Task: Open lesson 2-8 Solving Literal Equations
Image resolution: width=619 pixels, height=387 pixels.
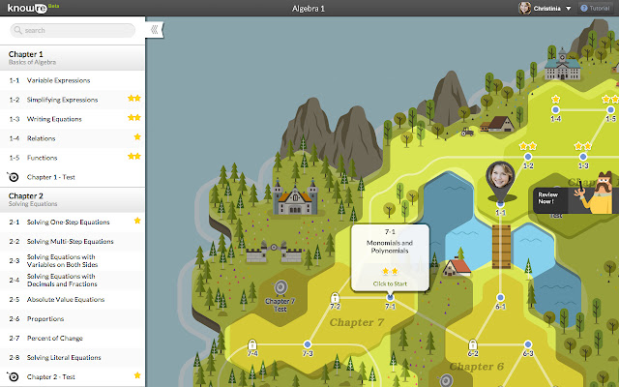Action: click(73, 357)
